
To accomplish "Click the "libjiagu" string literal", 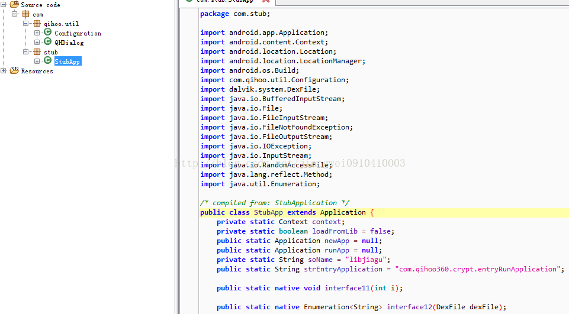I will [366, 260].
